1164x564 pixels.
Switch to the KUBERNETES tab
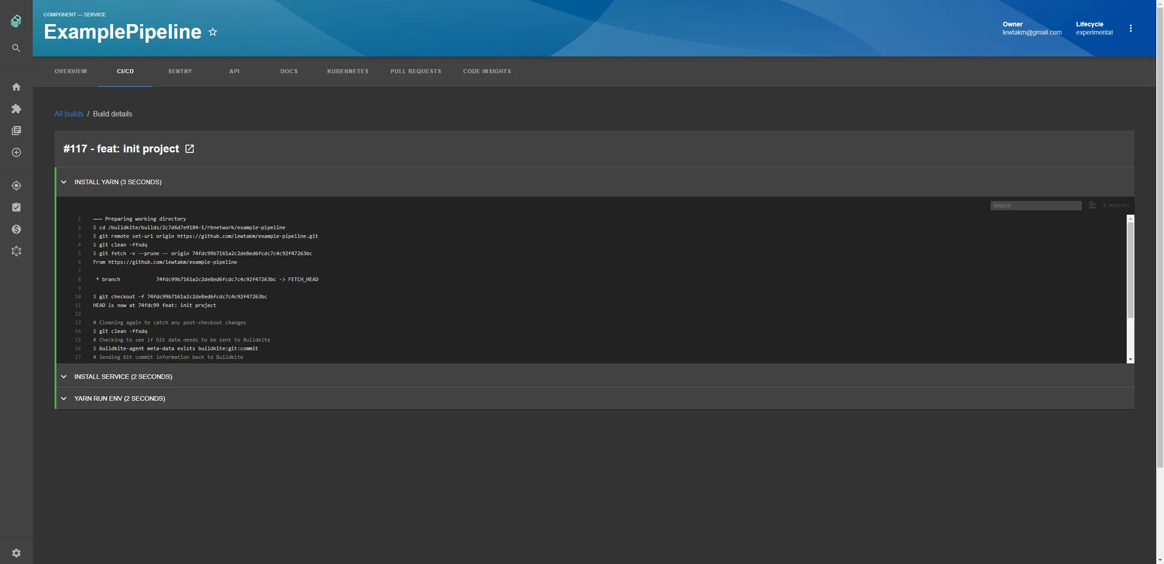[x=347, y=71]
